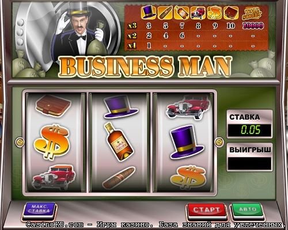Click the Wall Street jackpot icon
288x230 pixels.
click(x=252, y=13)
